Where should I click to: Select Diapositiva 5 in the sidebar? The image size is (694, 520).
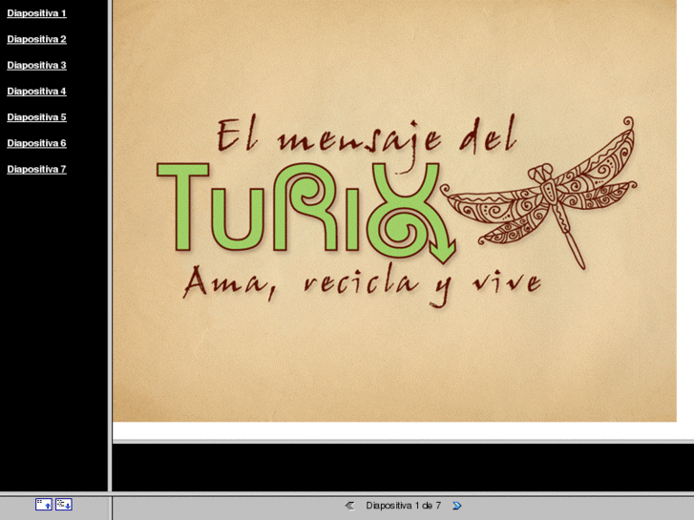click(x=36, y=117)
